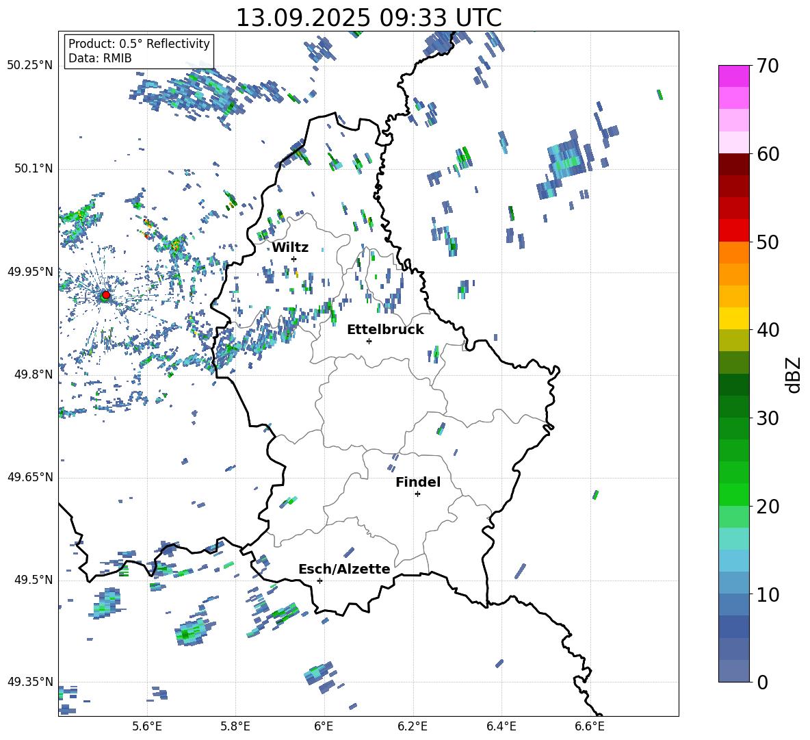
Task: Pick the dark red colorbar swatch below 60
Action: 733,164
